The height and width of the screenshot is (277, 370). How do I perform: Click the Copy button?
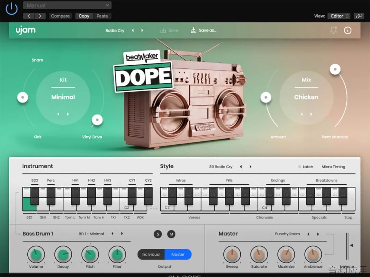point(84,16)
